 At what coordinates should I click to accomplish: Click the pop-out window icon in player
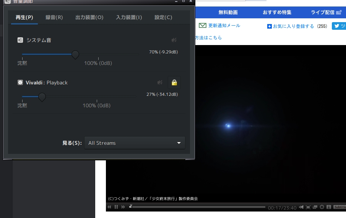[x=315, y=207]
